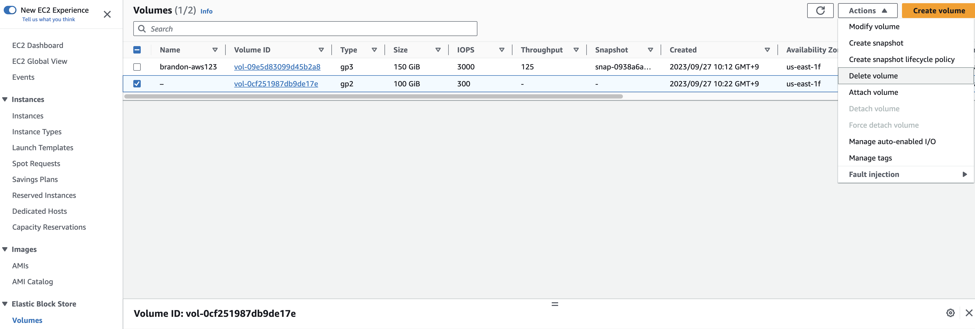
Task: Collapse the Actions dropdown menu
Action: pyautogui.click(x=867, y=11)
